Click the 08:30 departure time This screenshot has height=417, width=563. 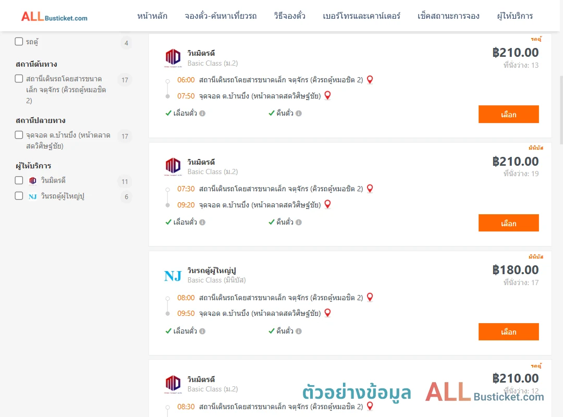186,407
